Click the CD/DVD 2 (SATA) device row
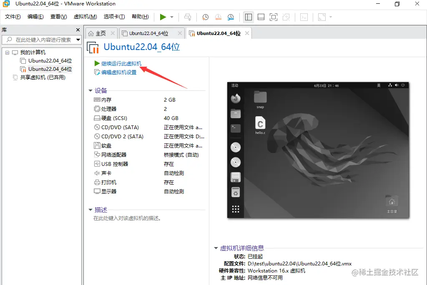The image size is (427, 285). (149, 136)
